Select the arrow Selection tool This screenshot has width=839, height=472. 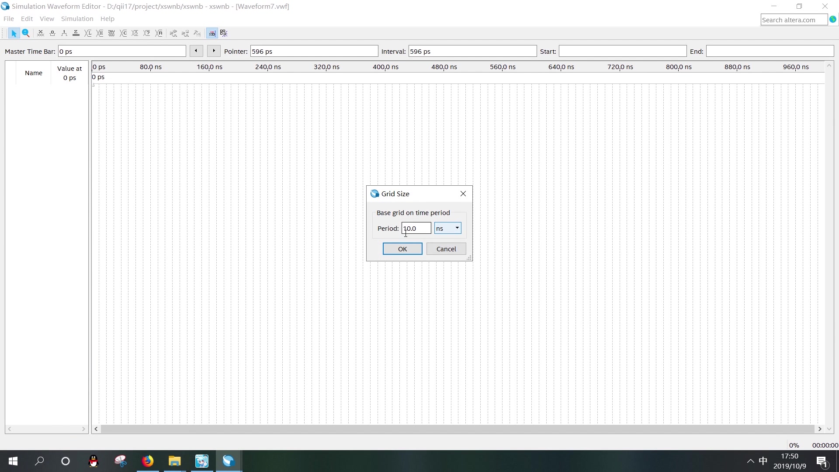pos(14,33)
